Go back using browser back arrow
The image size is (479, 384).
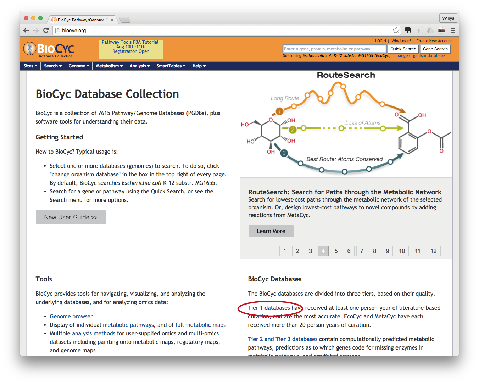pos(26,31)
